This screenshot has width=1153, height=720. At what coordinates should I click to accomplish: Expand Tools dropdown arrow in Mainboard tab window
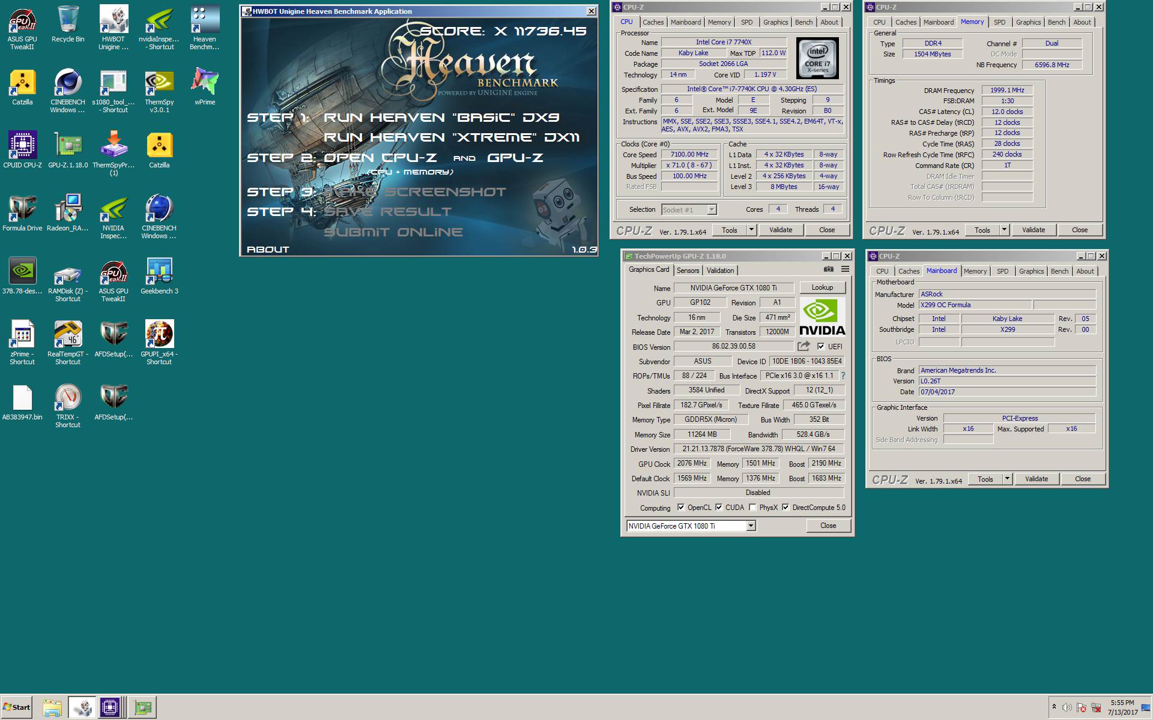click(x=1007, y=479)
